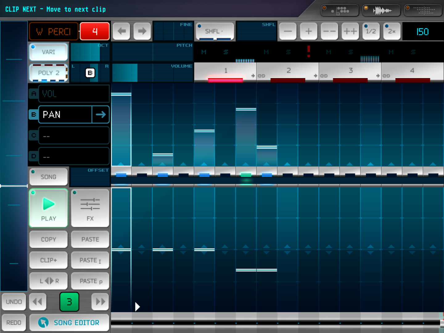Image resolution: width=444 pixels, height=333 pixels.
Task: Click the COPY button
Action: pyautogui.click(x=49, y=239)
